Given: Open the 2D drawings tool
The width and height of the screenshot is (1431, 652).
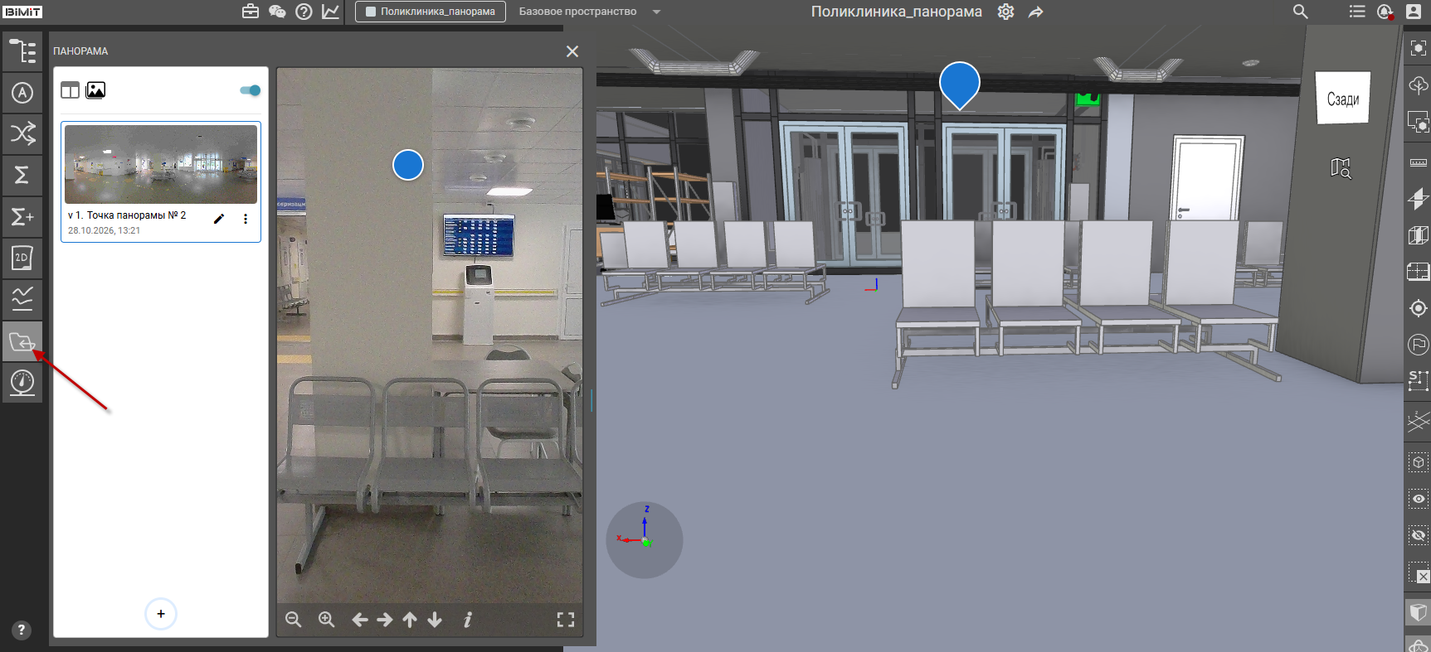Looking at the screenshot, I should pos(22,258).
